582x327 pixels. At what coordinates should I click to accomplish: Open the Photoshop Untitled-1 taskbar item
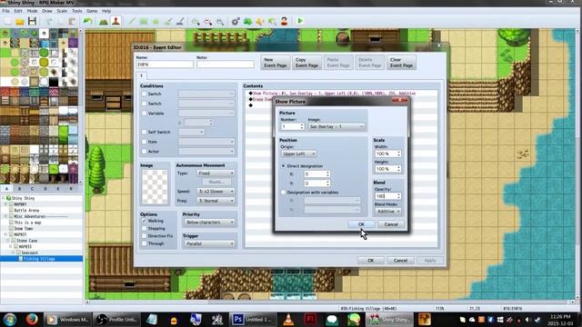click(x=253, y=319)
